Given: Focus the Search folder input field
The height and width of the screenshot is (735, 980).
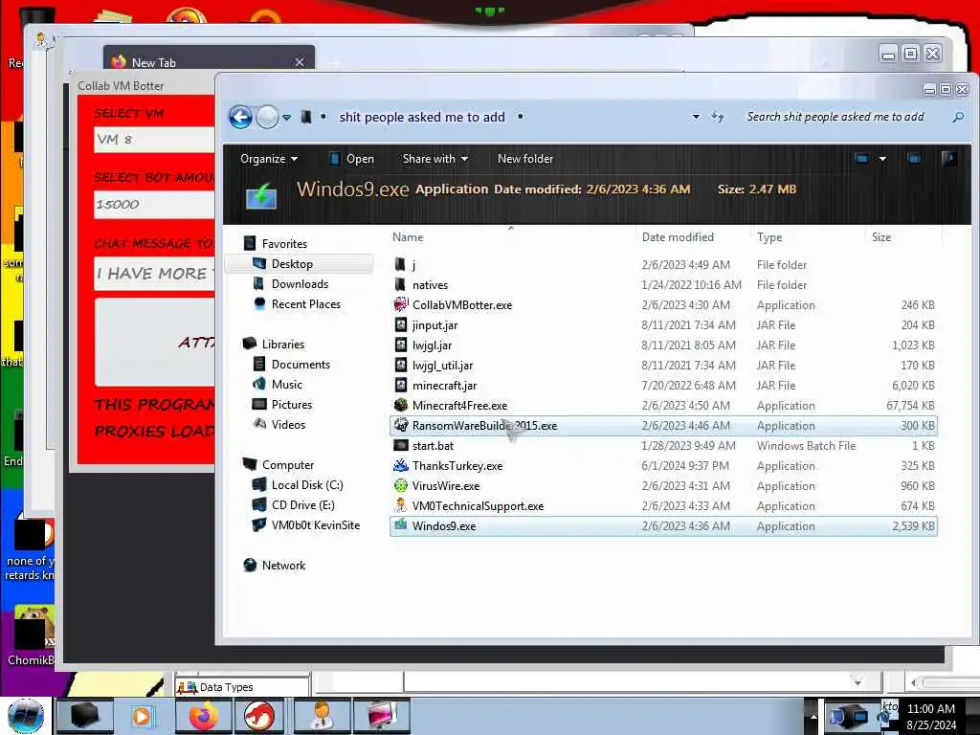Looking at the screenshot, I should 835,117.
